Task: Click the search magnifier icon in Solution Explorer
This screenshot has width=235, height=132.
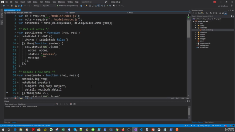Action: [x=231, y=16]
